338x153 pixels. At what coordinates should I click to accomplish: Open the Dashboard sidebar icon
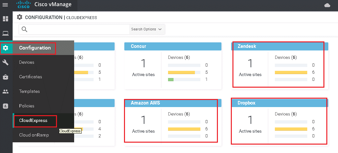pos(6,19)
